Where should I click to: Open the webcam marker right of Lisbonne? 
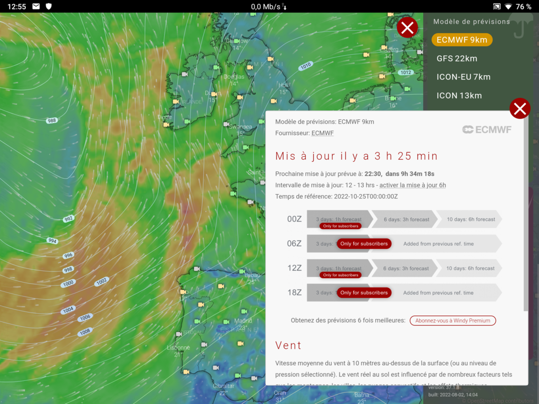204,344
